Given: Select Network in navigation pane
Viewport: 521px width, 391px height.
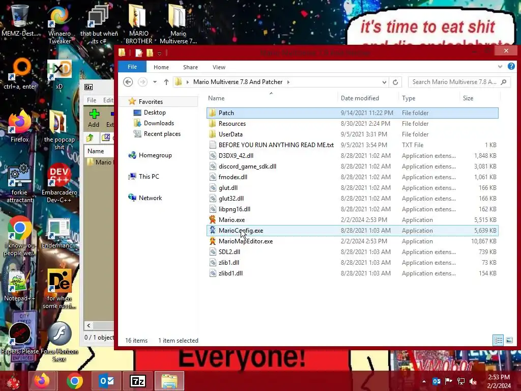Looking at the screenshot, I should tap(150, 198).
